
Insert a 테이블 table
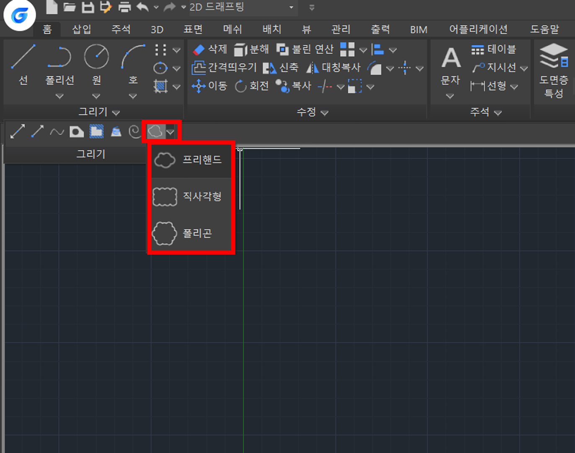(494, 49)
